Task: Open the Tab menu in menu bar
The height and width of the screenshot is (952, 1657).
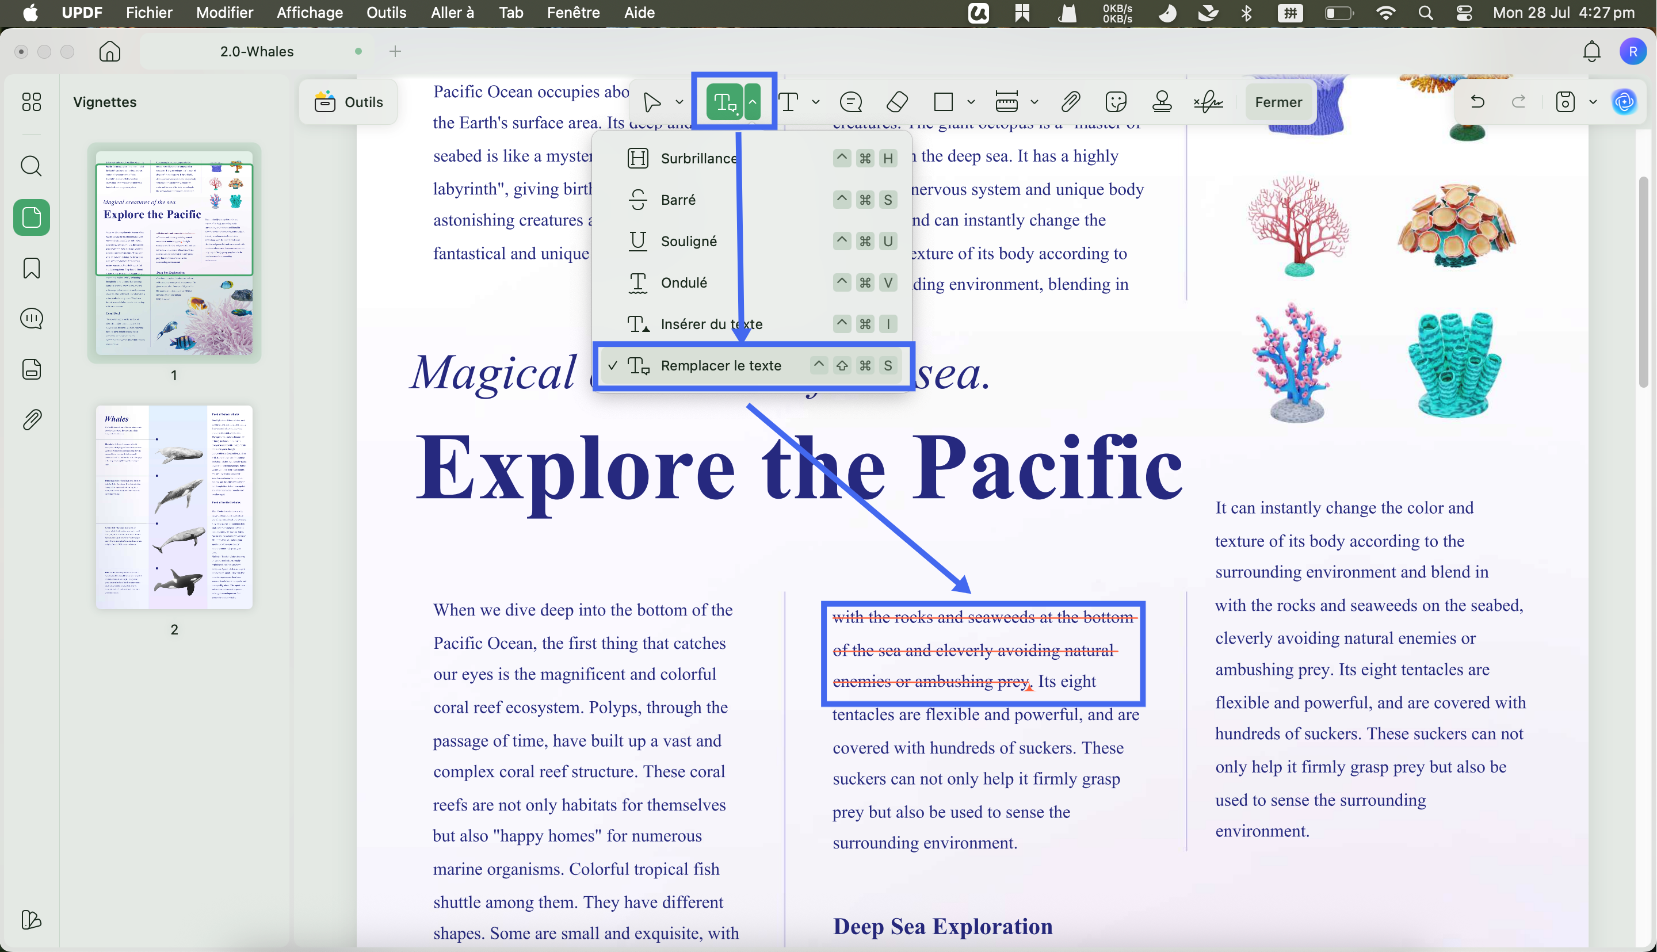Action: 511,13
